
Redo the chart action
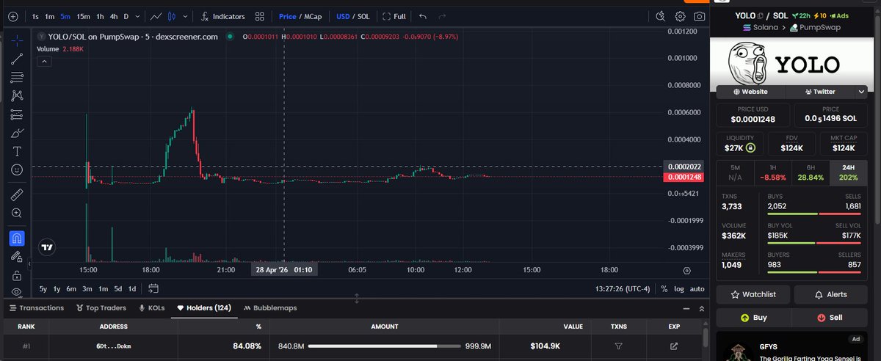pyautogui.click(x=441, y=16)
